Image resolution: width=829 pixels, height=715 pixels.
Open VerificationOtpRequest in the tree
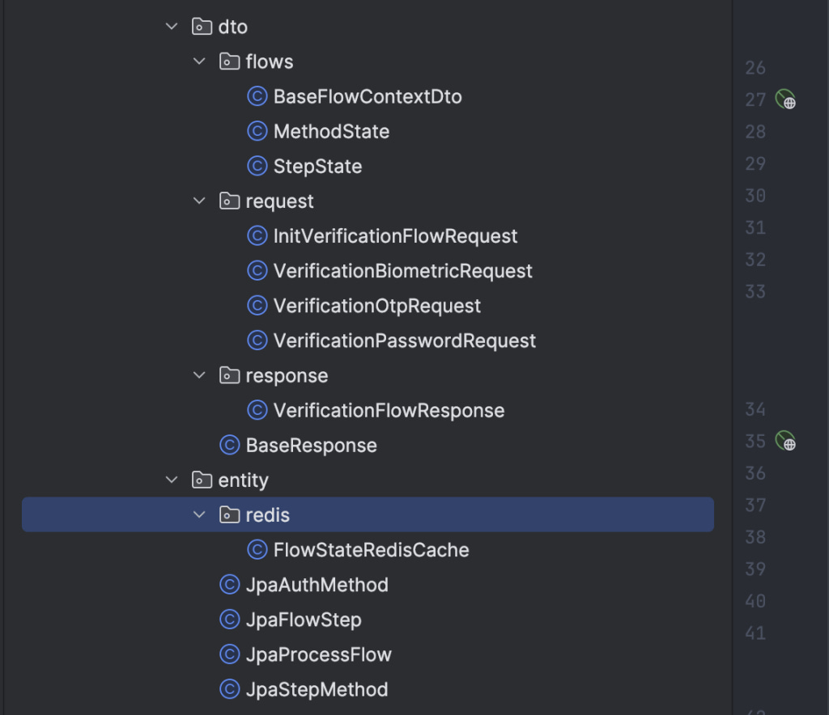pyautogui.click(x=377, y=306)
